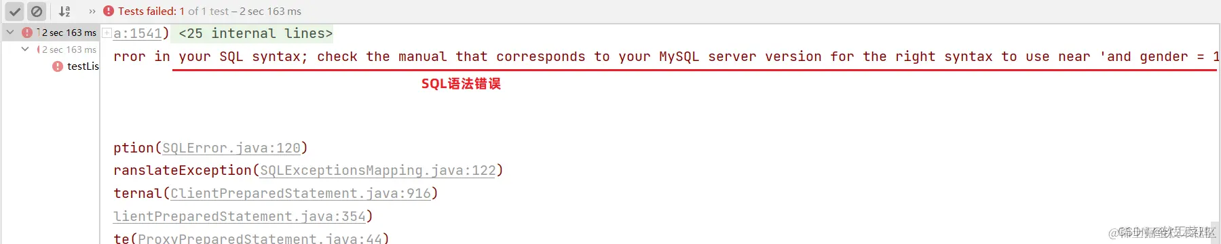Select the root failed test result row

[x=51, y=33]
